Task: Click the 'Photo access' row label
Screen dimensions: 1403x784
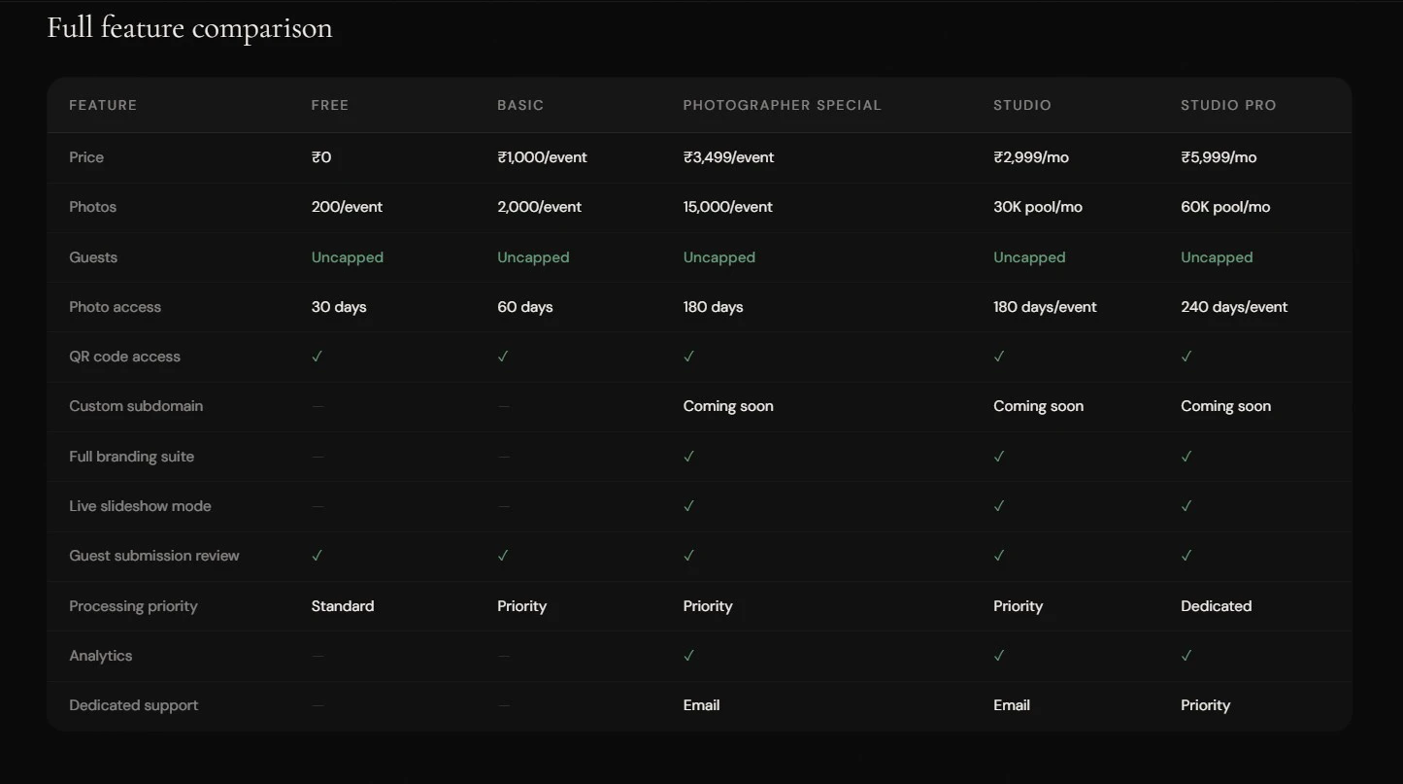Action: pos(116,307)
